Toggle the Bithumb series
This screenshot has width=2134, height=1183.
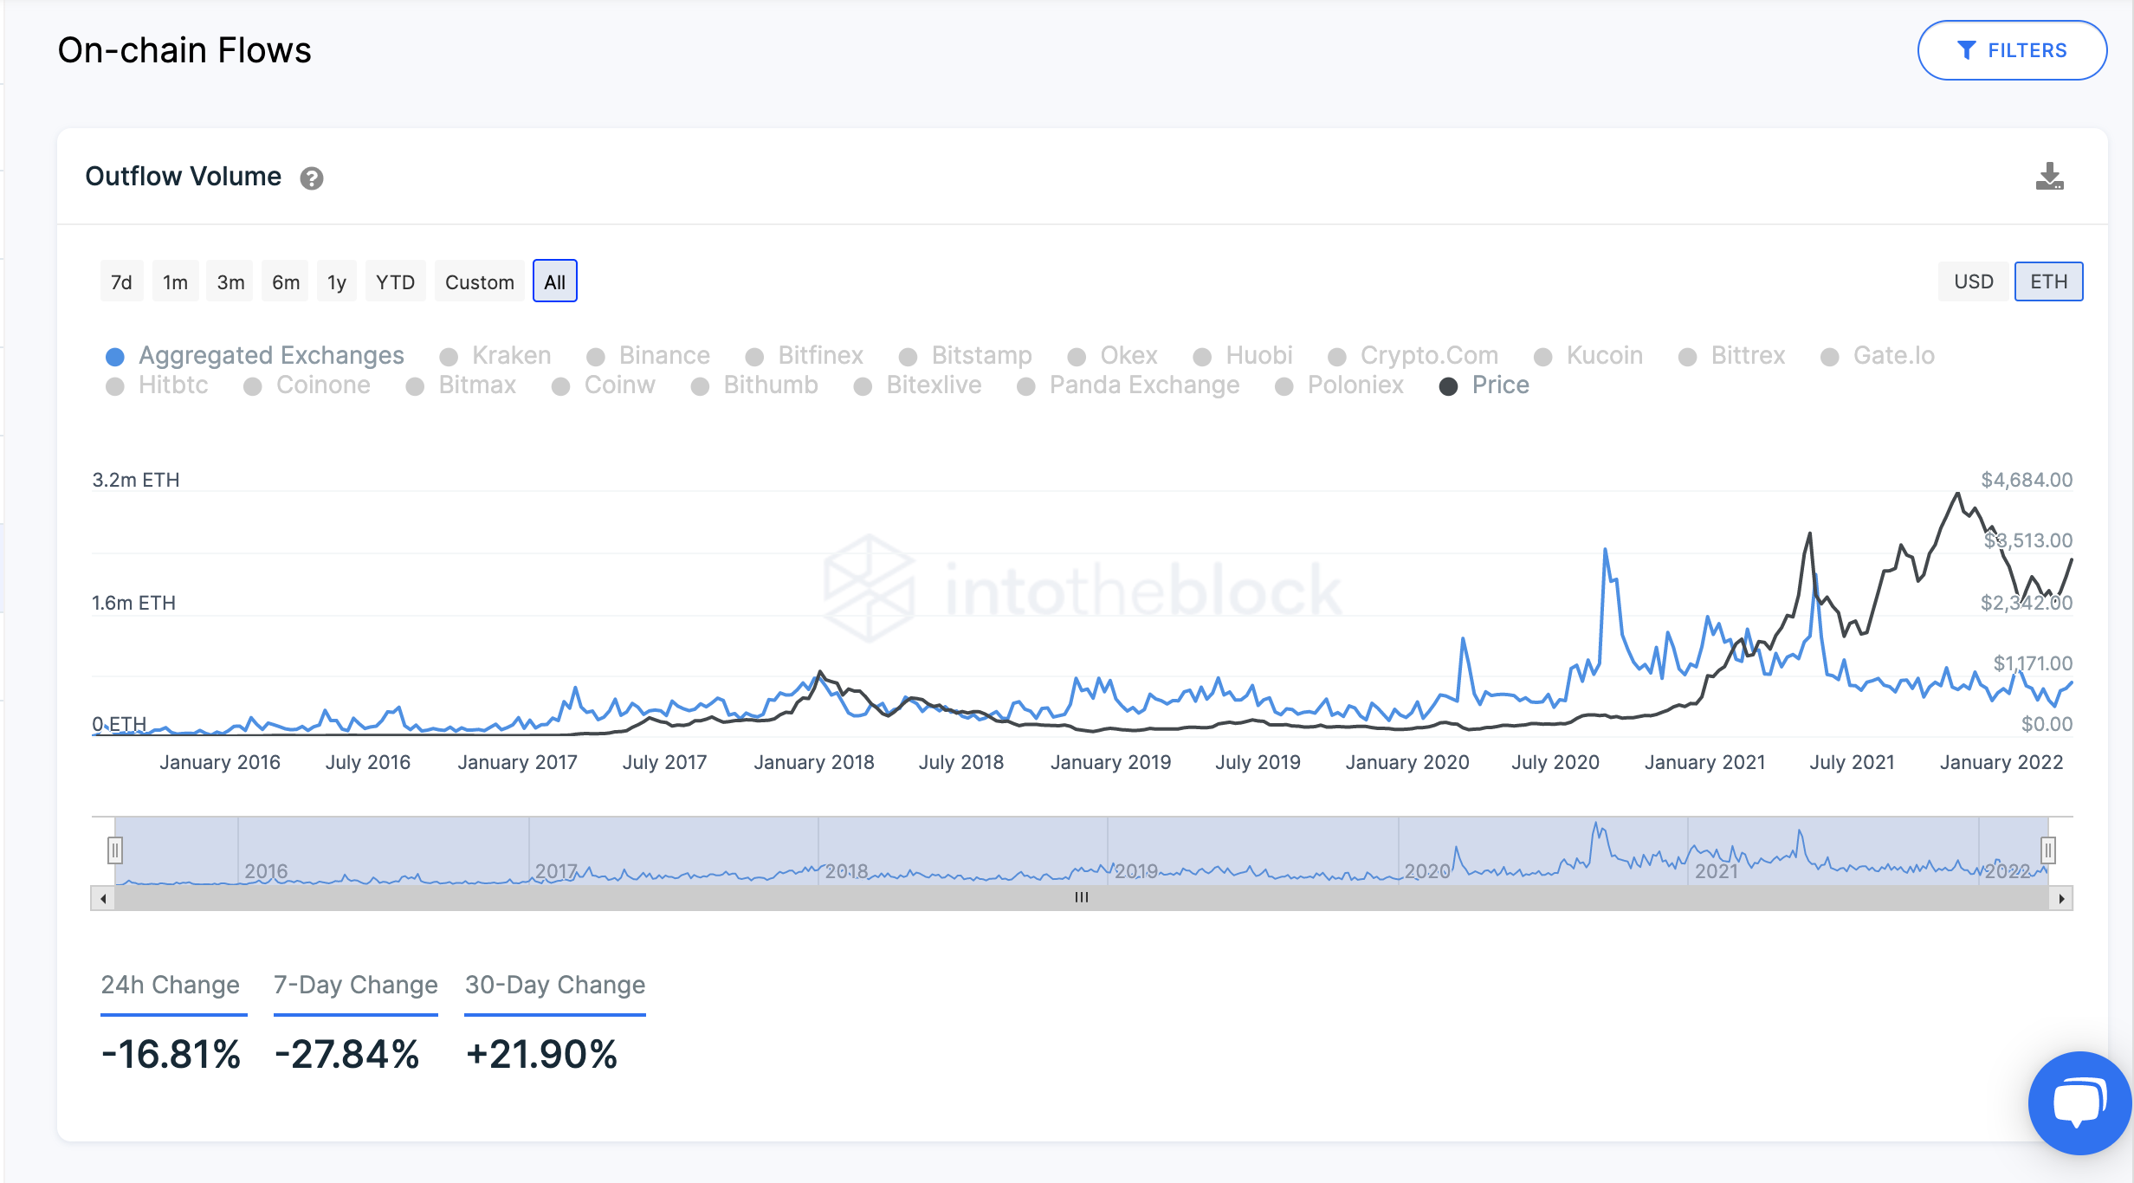[x=754, y=385]
